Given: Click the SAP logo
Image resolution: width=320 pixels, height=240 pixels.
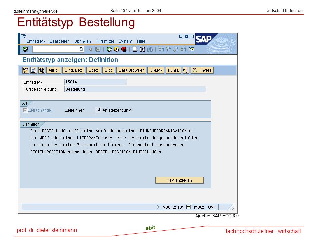Looking at the screenshot, I should (203, 39).
